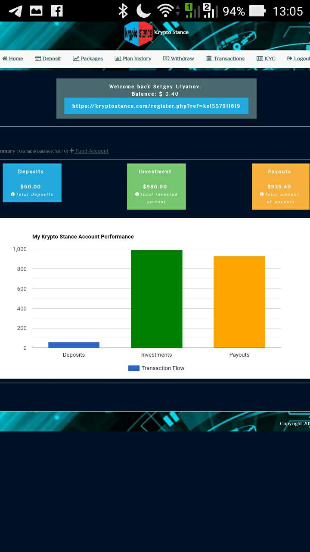Click the blue Deposits bar in chart
310x552 pixels.
(74, 345)
